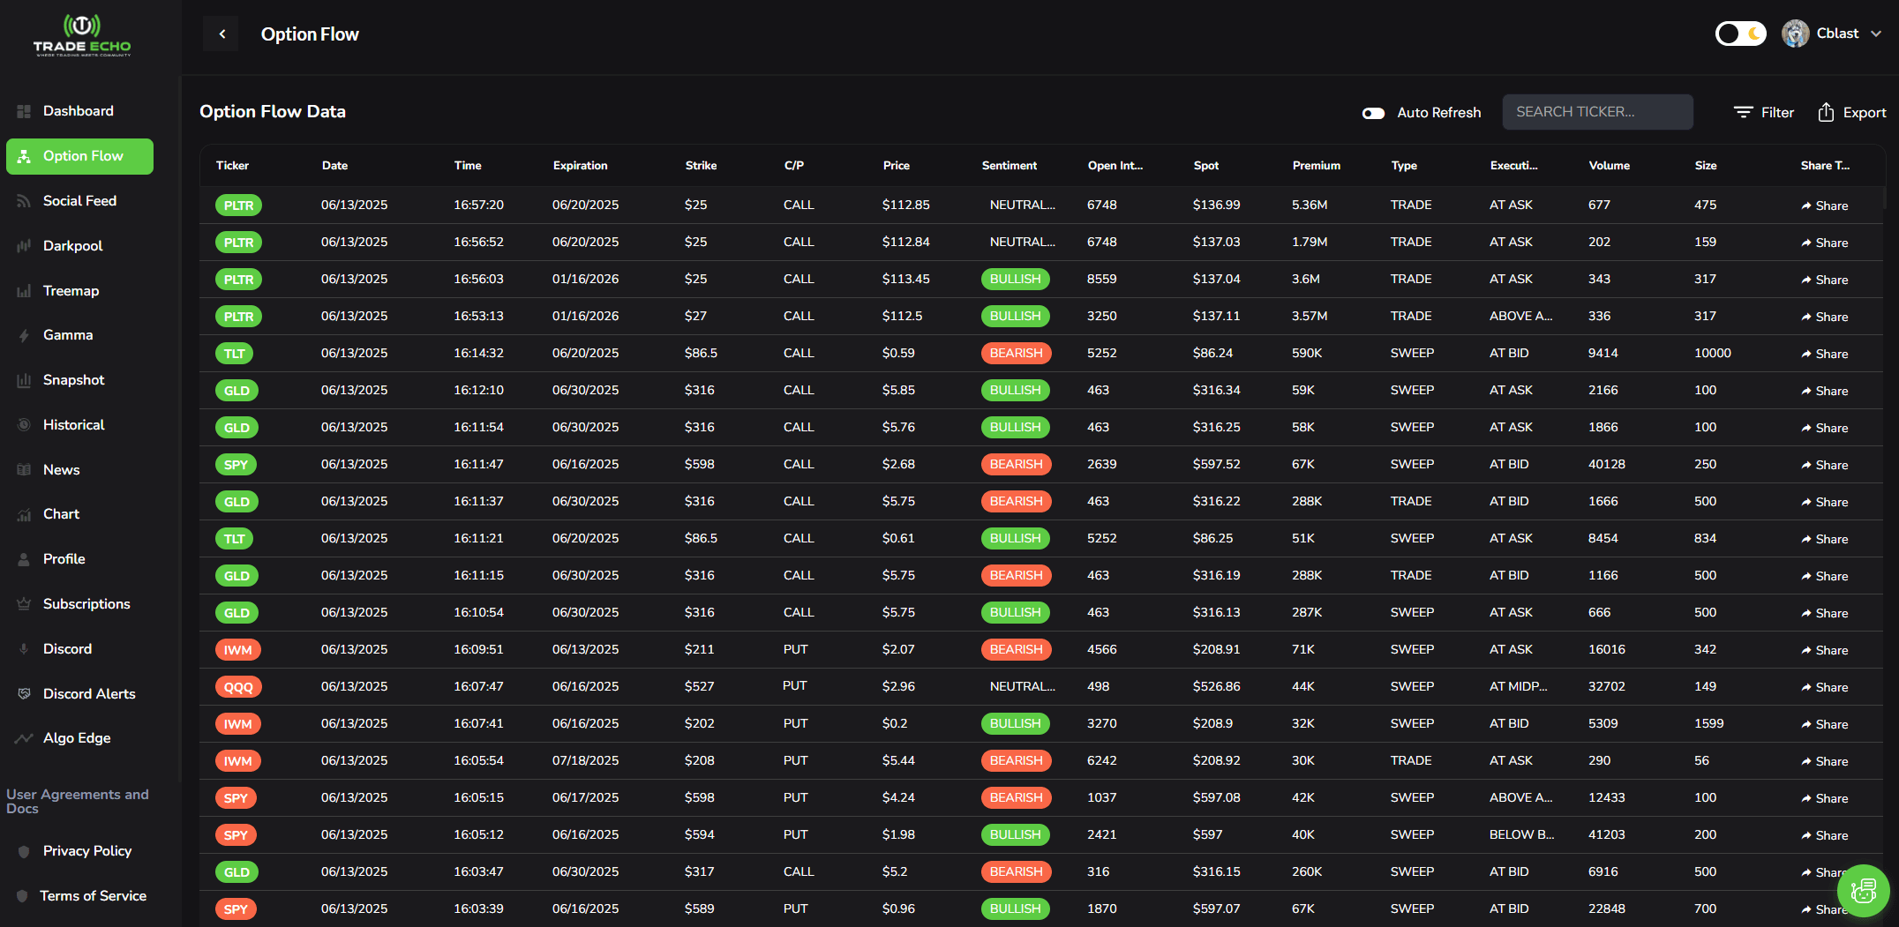Click the Dashboard grid icon in sidebar
The image size is (1899, 927).
coord(24,111)
